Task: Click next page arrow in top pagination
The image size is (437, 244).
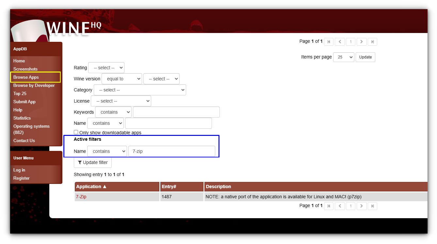Action: point(362,41)
